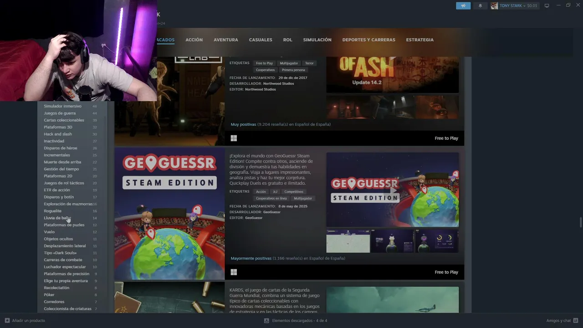Filter by the Objetos ocultos tag
The image size is (583, 328).
point(58,239)
